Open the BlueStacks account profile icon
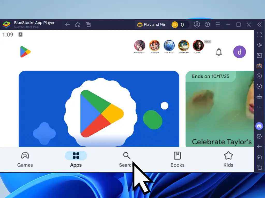 click(x=197, y=24)
